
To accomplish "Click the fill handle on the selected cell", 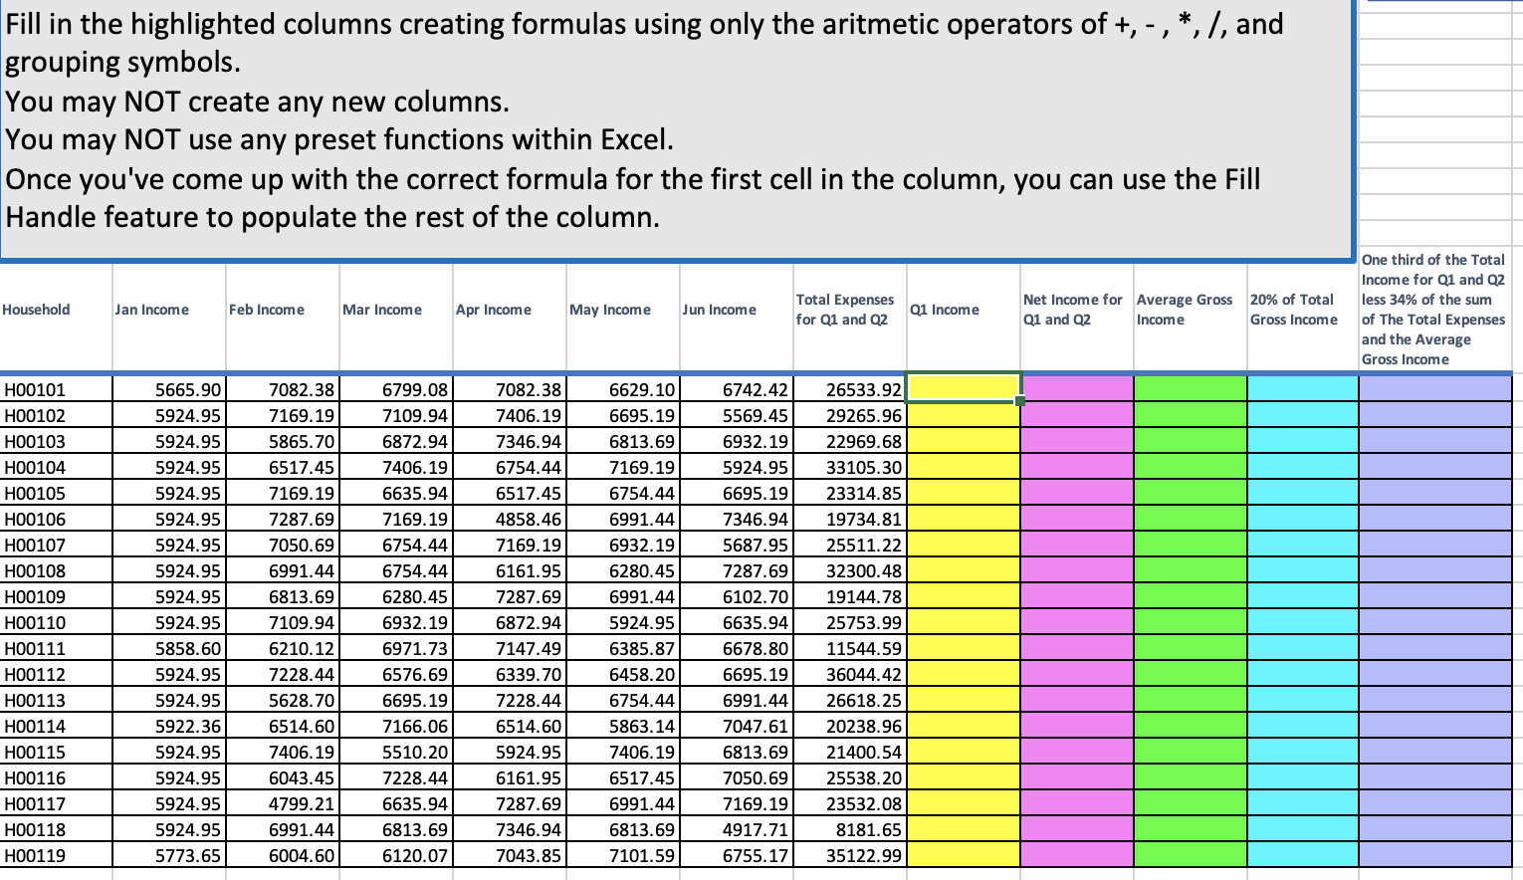I will [x=1019, y=400].
